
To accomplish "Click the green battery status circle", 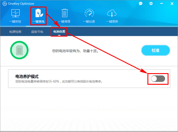I will coord(19,50).
